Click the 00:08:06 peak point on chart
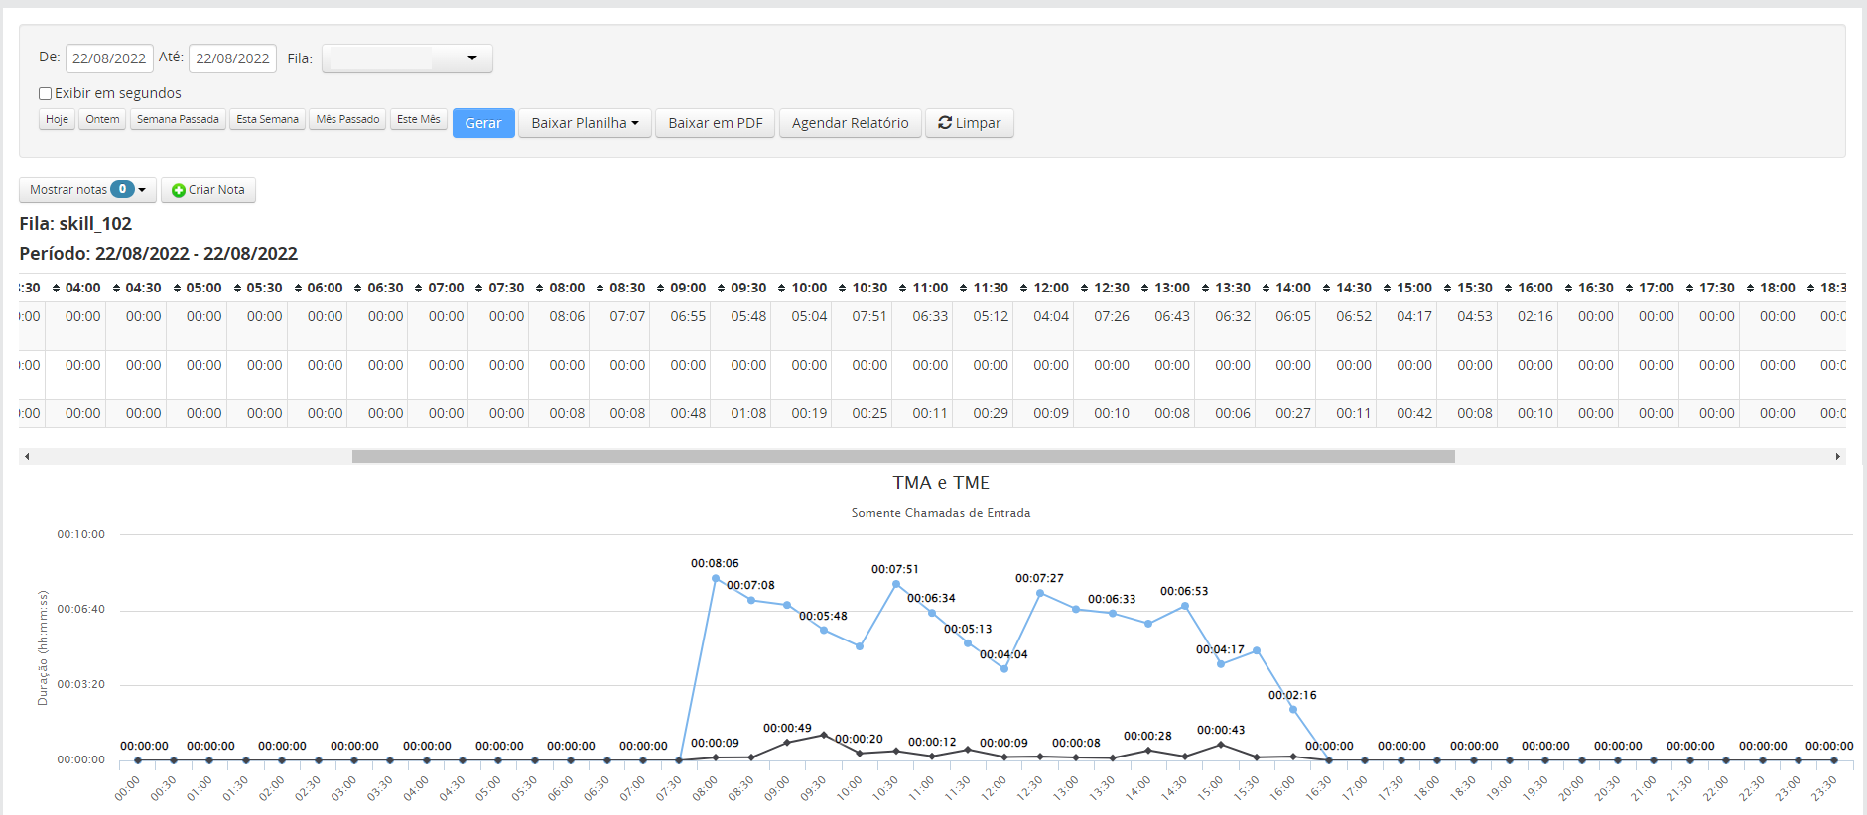 pos(715,578)
